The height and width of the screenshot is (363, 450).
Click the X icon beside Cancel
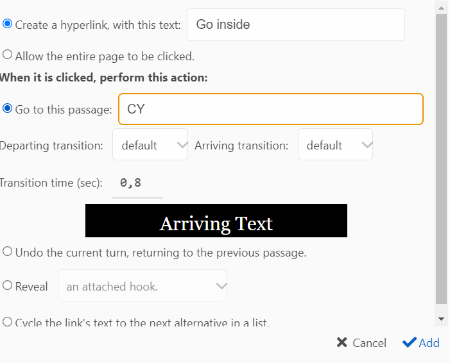pyautogui.click(x=342, y=343)
